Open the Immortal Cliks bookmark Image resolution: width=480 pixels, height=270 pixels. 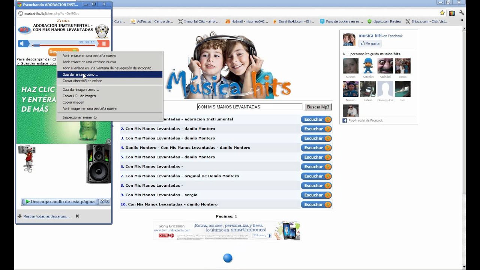pos(199,21)
